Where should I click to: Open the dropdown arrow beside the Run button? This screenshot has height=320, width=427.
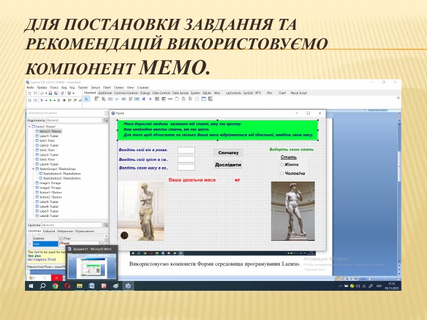point(54,101)
